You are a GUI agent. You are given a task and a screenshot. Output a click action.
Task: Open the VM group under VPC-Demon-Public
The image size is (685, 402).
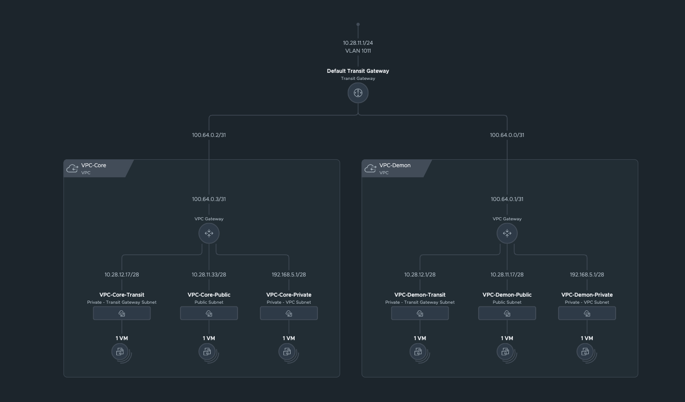(x=506, y=352)
